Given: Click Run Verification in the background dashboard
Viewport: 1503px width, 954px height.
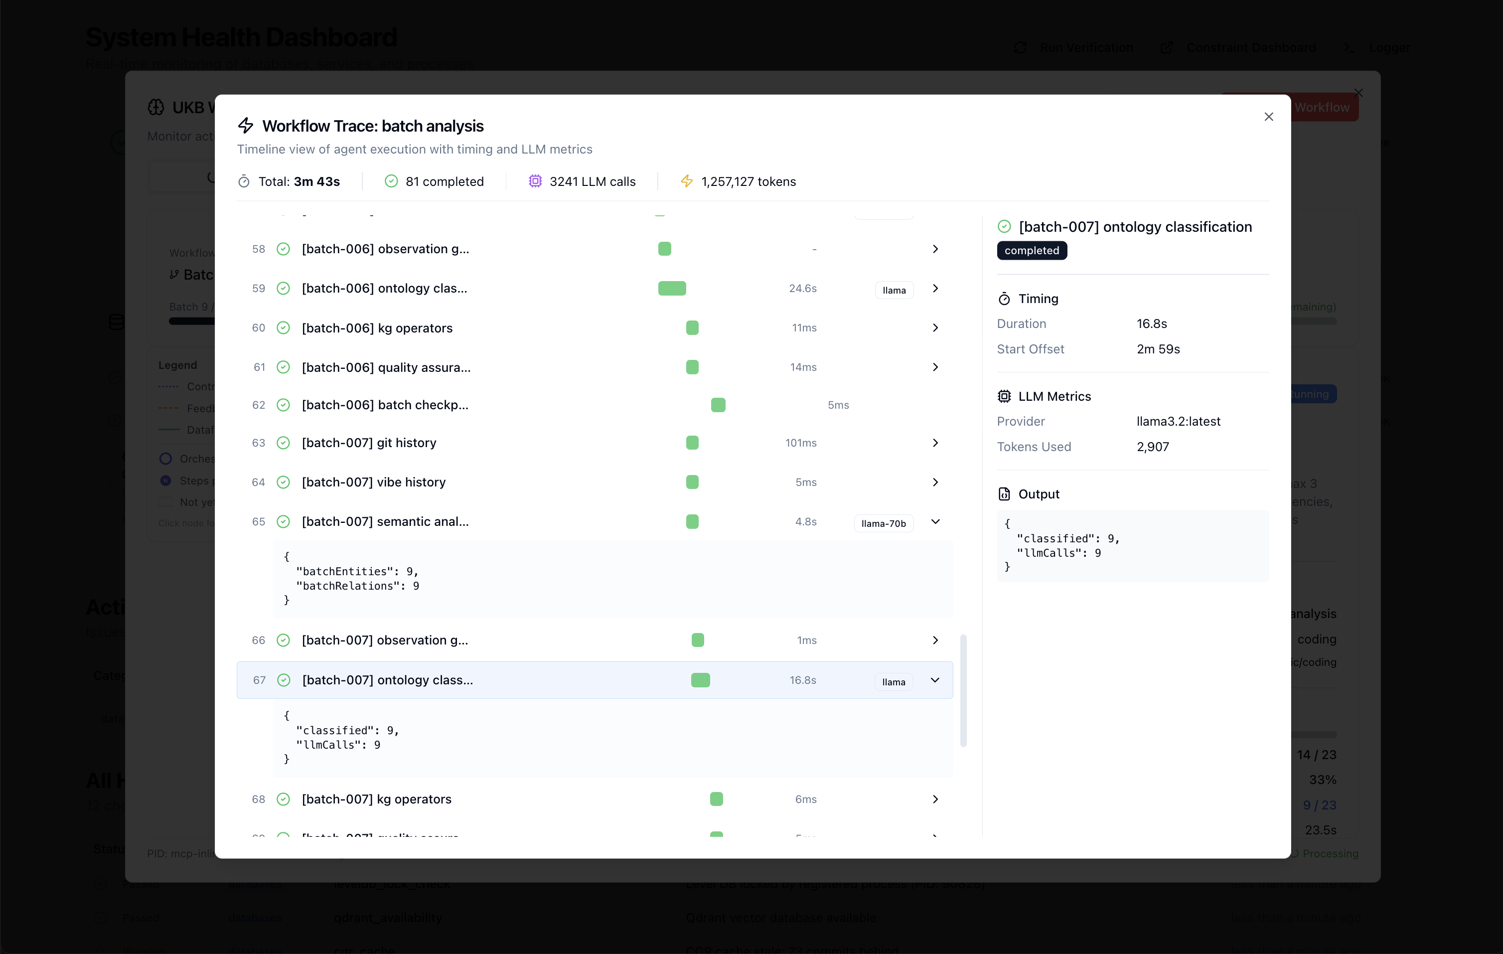Looking at the screenshot, I should (1073, 47).
